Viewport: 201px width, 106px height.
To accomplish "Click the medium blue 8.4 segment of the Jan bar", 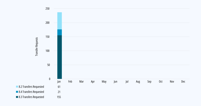I will [x=59, y=32].
